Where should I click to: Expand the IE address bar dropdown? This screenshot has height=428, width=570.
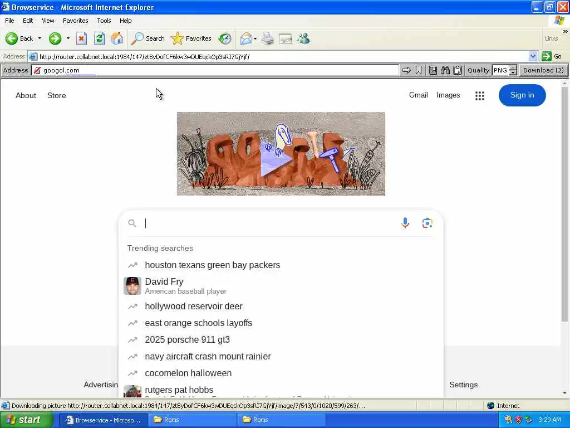point(533,56)
